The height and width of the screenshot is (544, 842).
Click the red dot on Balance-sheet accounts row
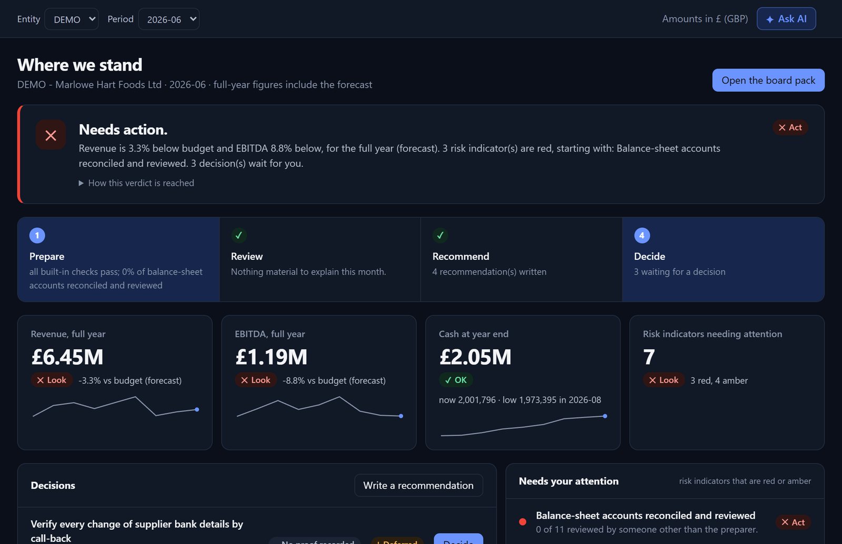(523, 522)
